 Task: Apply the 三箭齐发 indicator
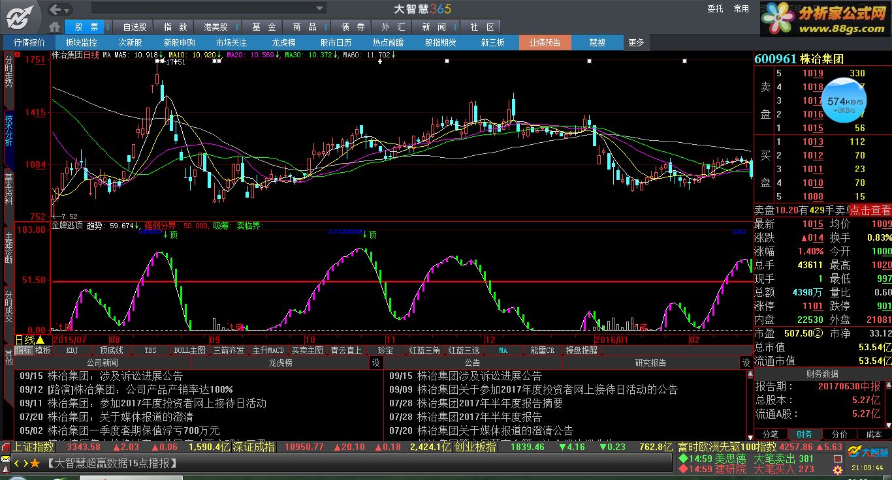pos(229,350)
